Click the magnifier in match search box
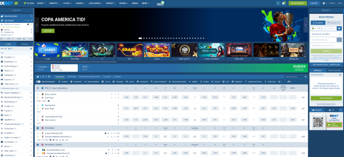 (306, 77)
